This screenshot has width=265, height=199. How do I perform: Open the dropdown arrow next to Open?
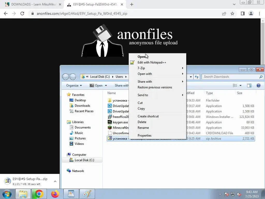[106, 86]
